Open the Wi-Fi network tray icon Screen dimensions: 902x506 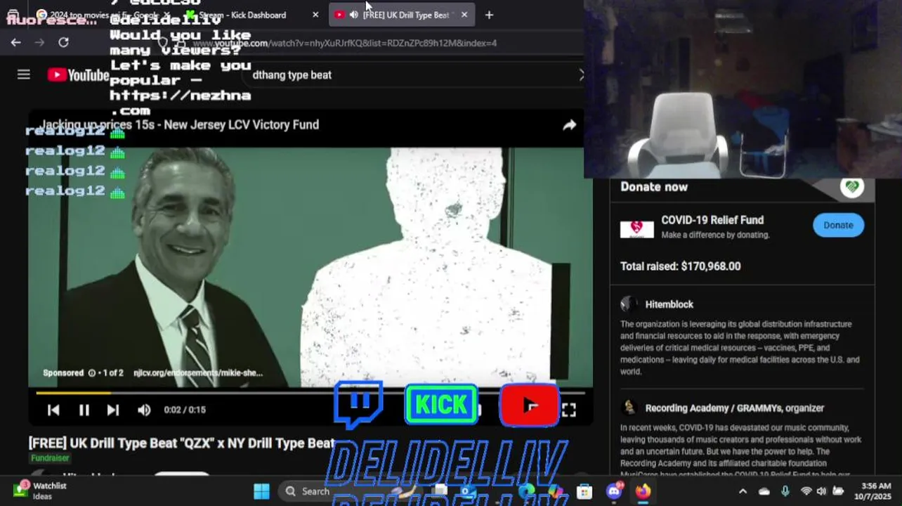coord(806,491)
